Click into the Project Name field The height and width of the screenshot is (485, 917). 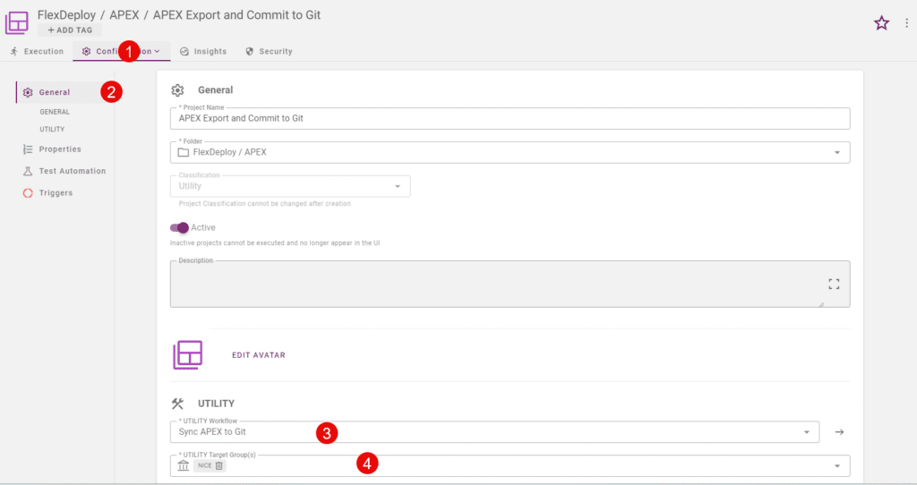pos(510,119)
